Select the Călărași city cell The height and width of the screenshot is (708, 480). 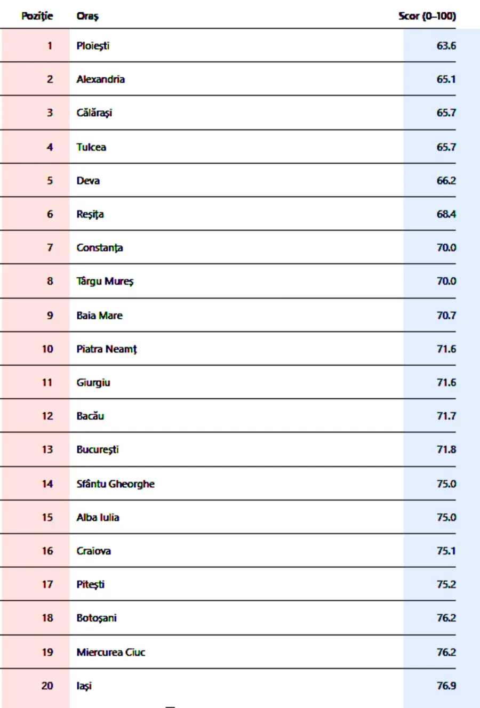click(94, 113)
